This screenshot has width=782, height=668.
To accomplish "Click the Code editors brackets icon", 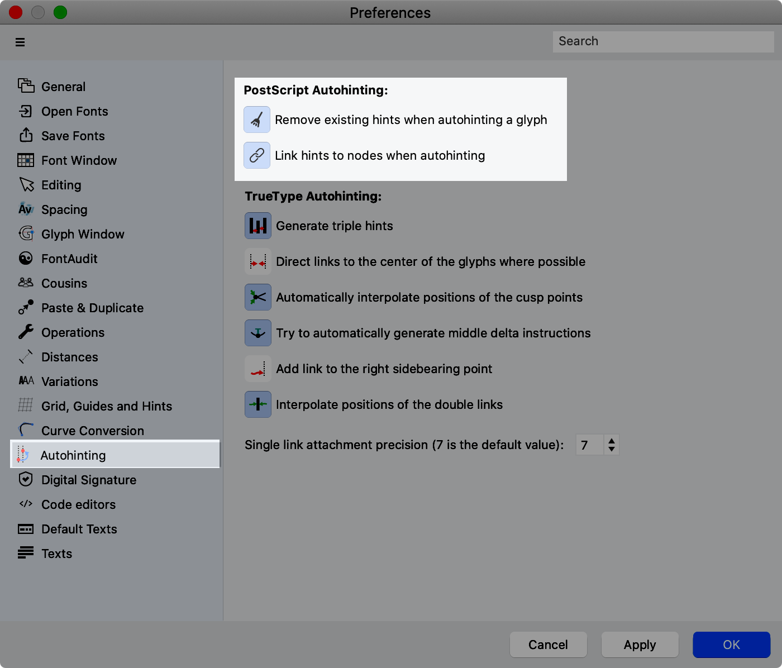I will point(26,504).
